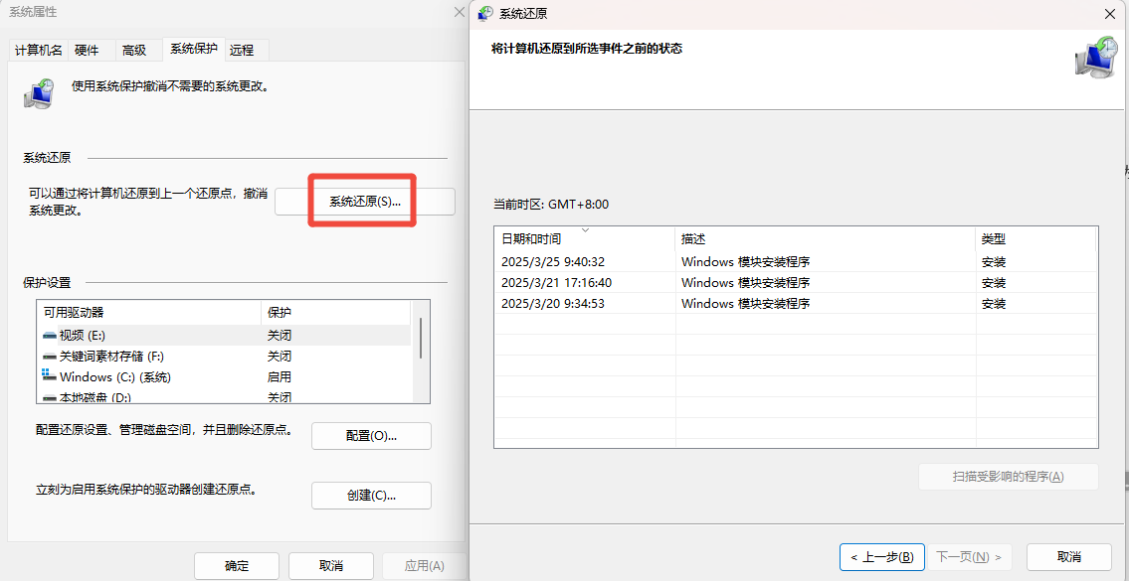Select restore point 2025/3/20 9:34:53
The image size is (1129, 581).
pyautogui.click(x=796, y=304)
